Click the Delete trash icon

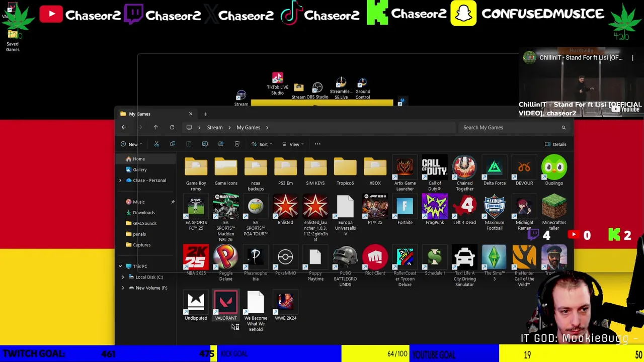(x=237, y=144)
